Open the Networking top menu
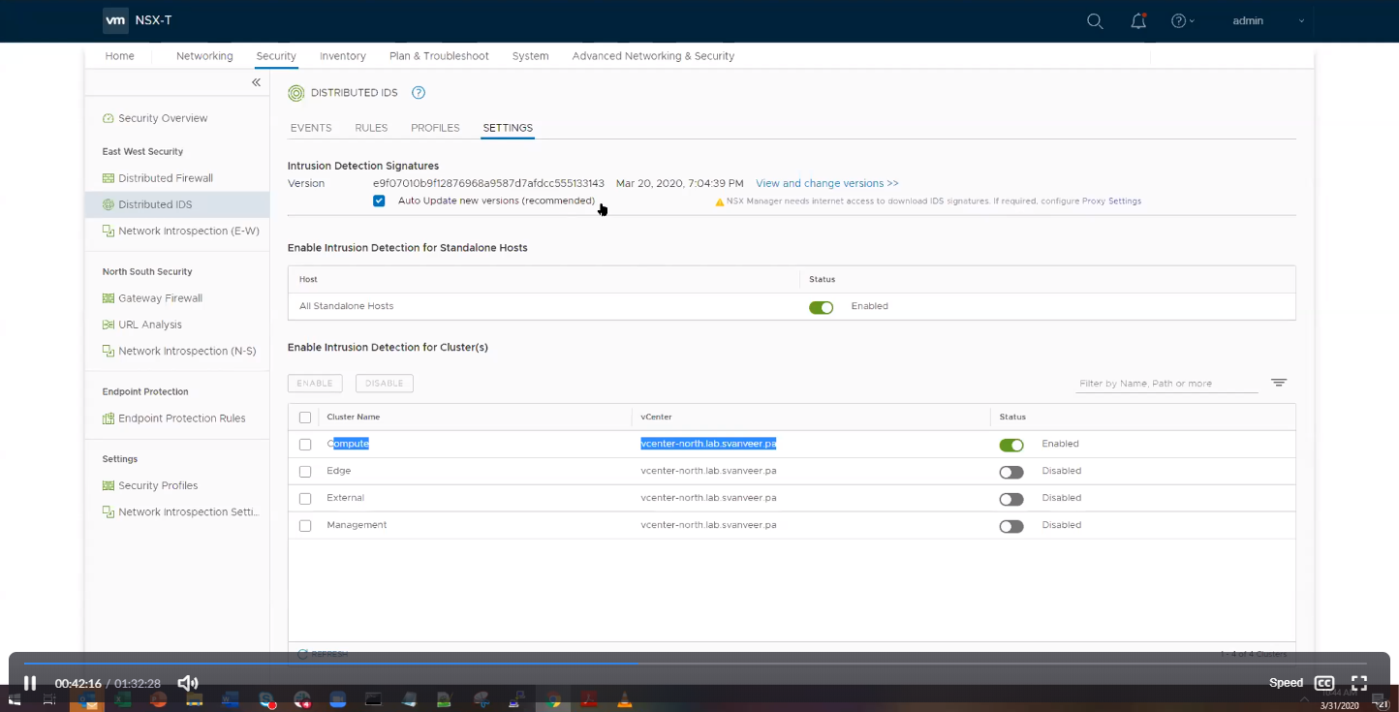The image size is (1399, 712). [204, 56]
